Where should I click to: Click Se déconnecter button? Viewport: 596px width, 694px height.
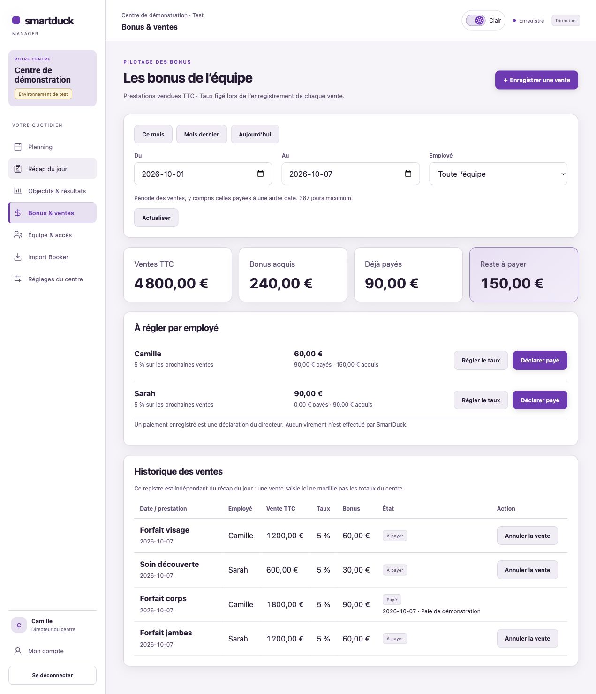tap(53, 675)
